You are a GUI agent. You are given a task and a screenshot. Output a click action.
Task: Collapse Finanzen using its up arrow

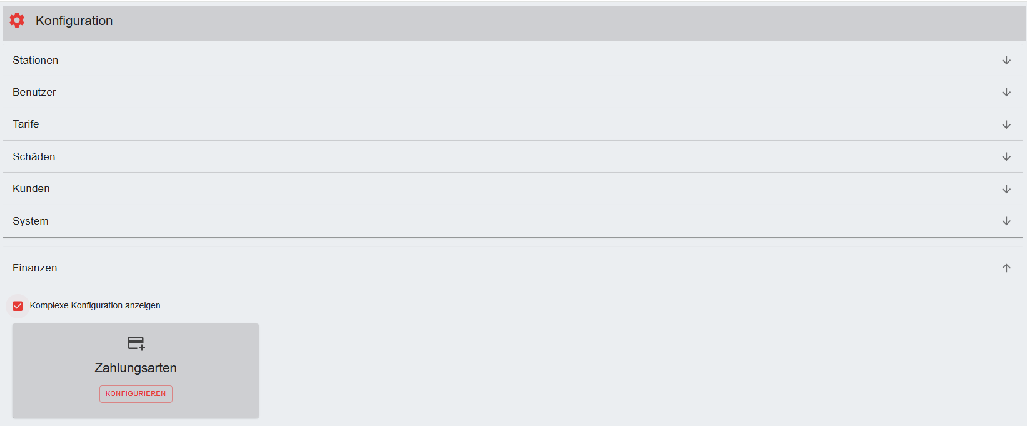point(1006,268)
